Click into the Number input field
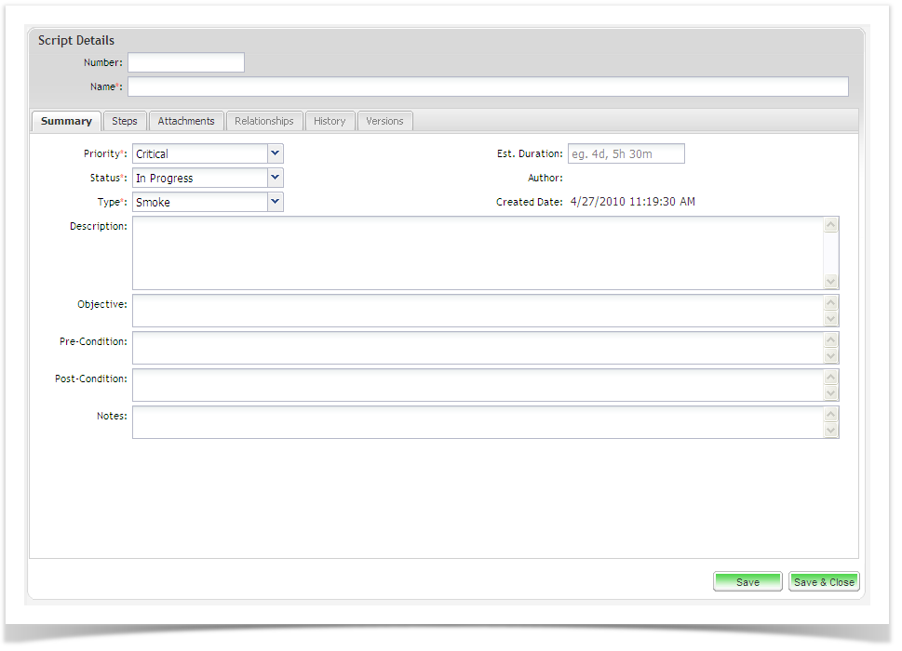This screenshot has height=651, width=902. 186,62
